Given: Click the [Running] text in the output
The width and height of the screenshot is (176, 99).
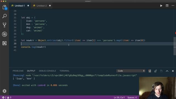Looking at the screenshot, I should coord(18,75).
